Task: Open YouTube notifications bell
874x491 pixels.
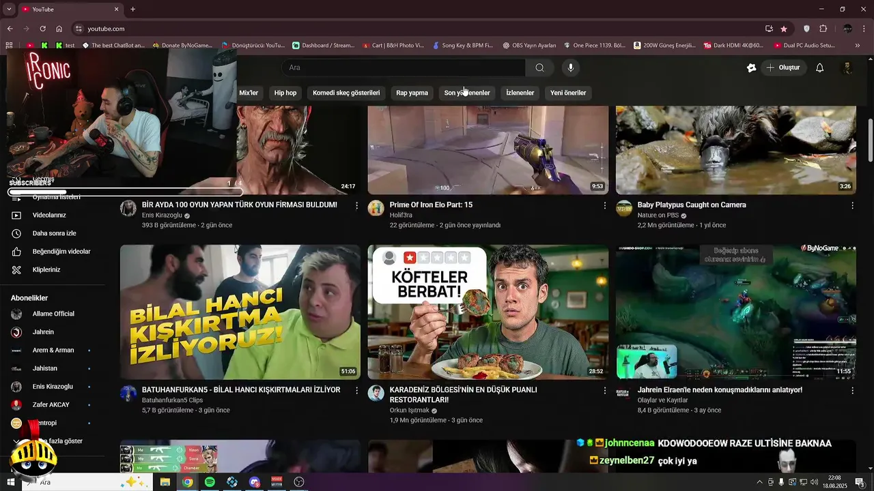Action: tap(820, 68)
